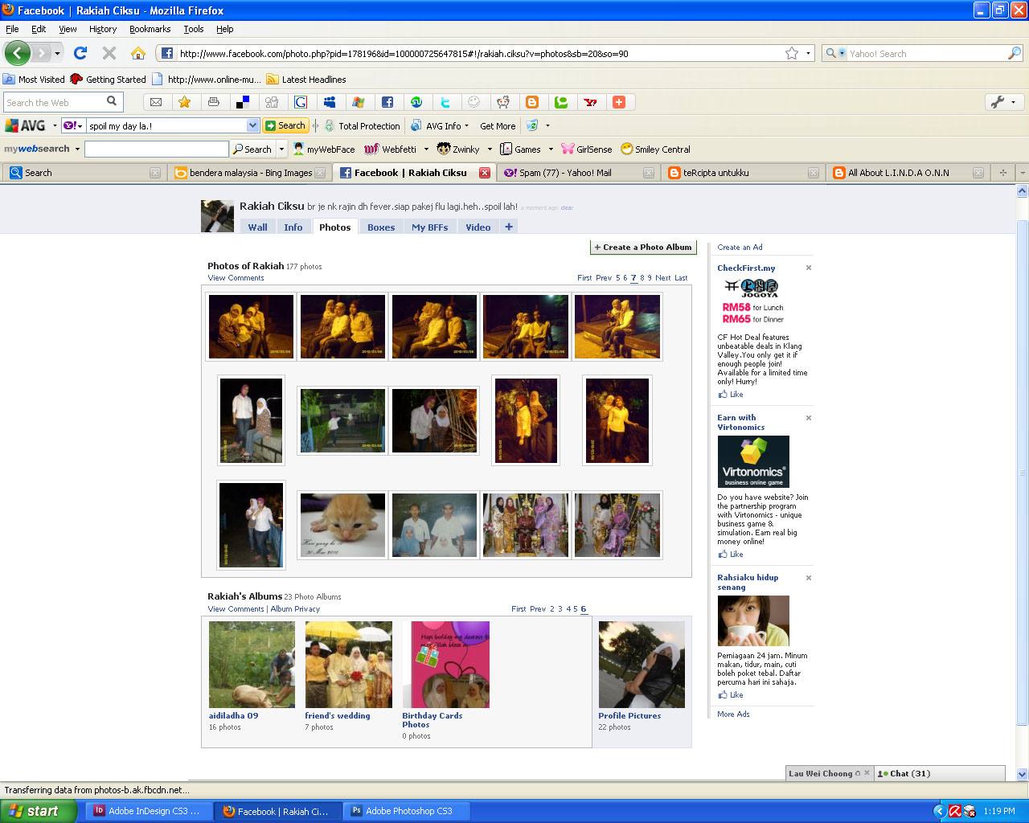Image resolution: width=1029 pixels, height=823 pixels.
Task: Open the kitten photo thumbnail
Action: coord(342,525)
